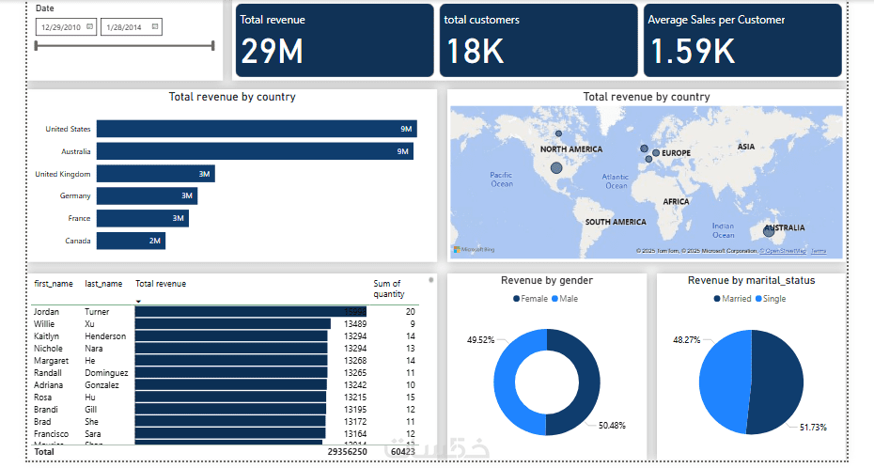This screenshot has height=468, width=874.
Task: Select the United Kingdom revenue bar
Action: 155,174
